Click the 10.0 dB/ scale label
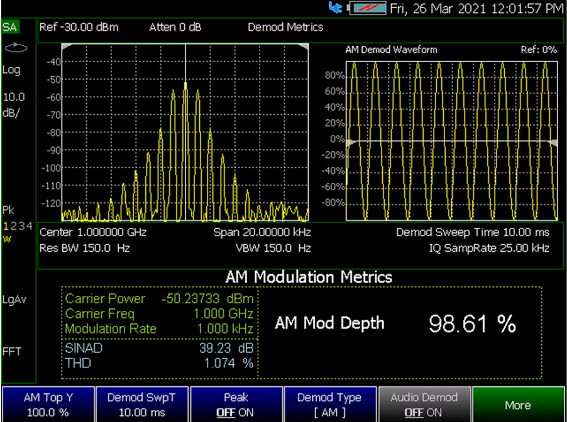567x422 pixels. [14, 105]
